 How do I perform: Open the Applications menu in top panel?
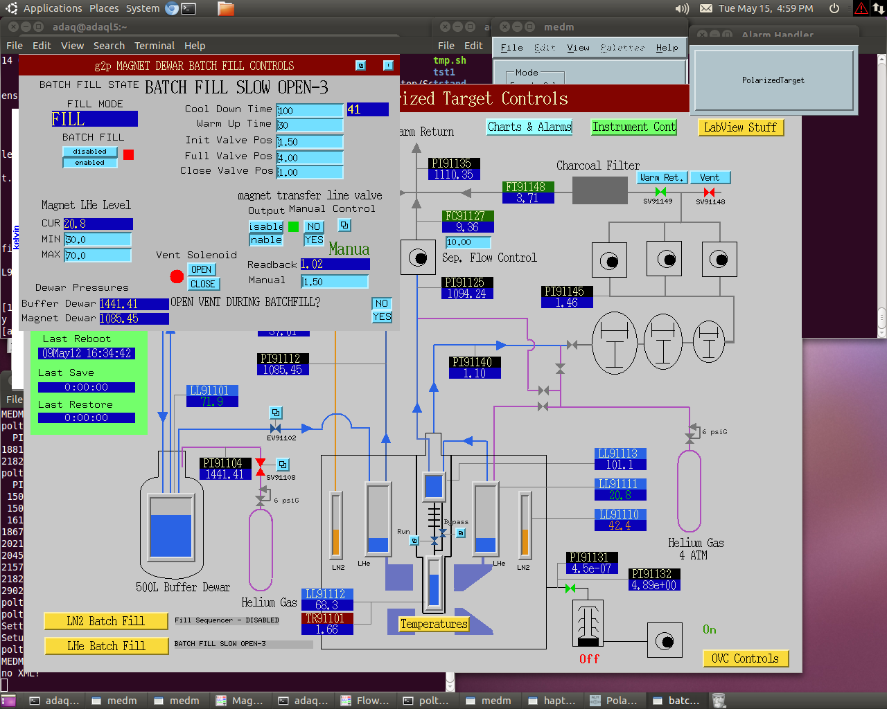(52, 8)
